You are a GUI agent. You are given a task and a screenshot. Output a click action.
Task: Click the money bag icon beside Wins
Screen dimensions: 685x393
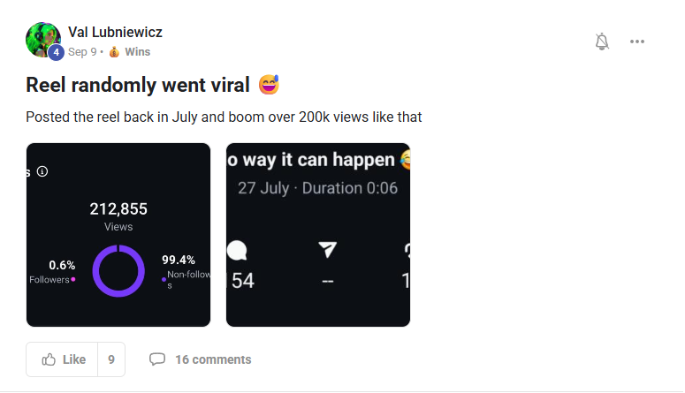[x=114, y=52]
